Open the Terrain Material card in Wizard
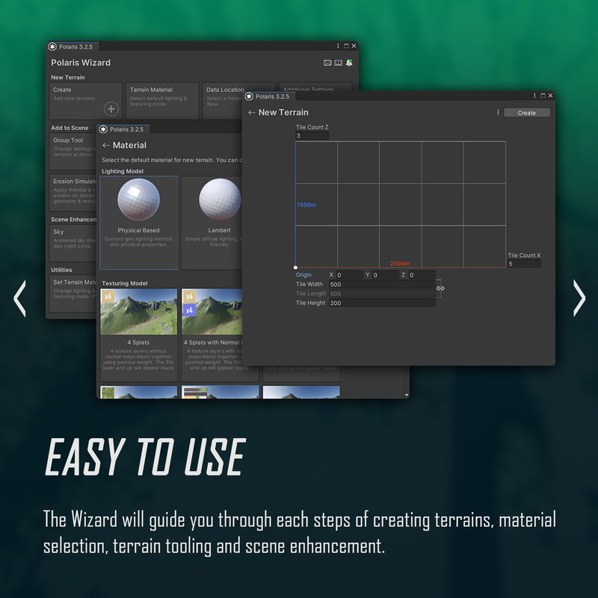The height and width of the screenshot is (598, 598). point(162,101)
